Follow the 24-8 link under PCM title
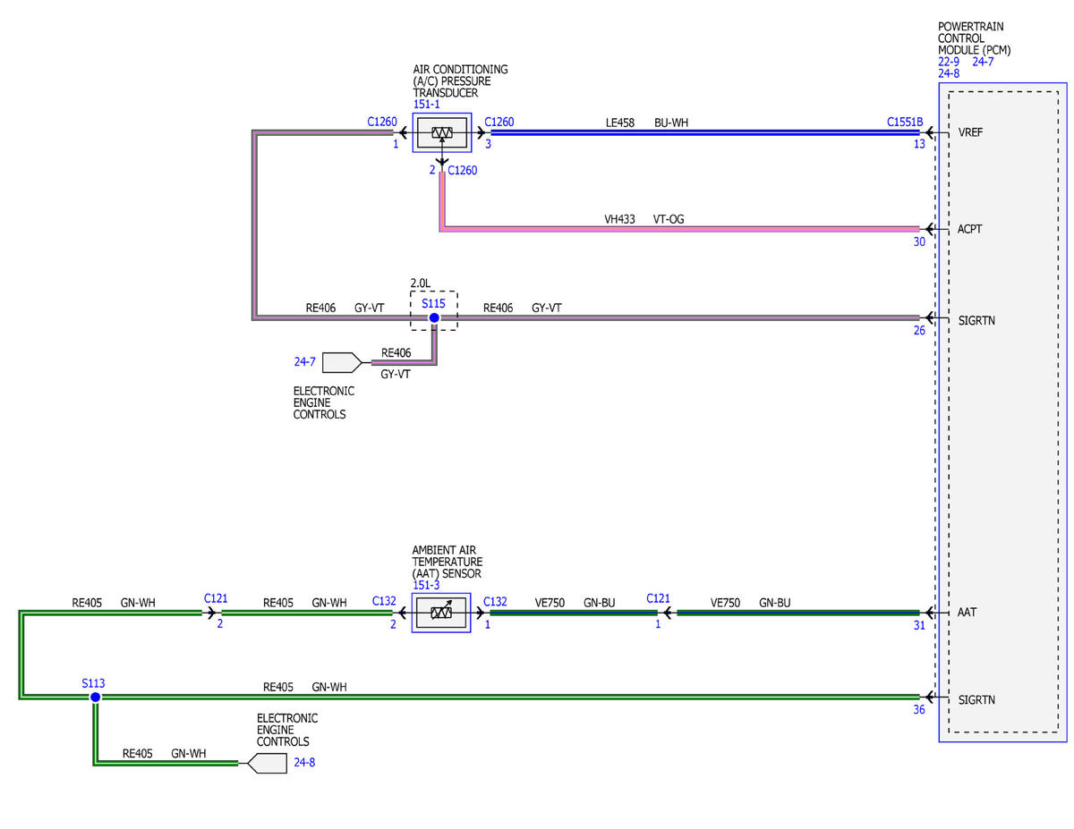Viewport: 1074px width, 829px height. pos(950,73)
